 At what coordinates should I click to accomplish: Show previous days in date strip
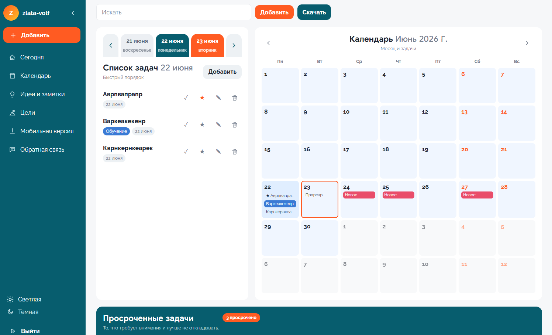[111, 45]
